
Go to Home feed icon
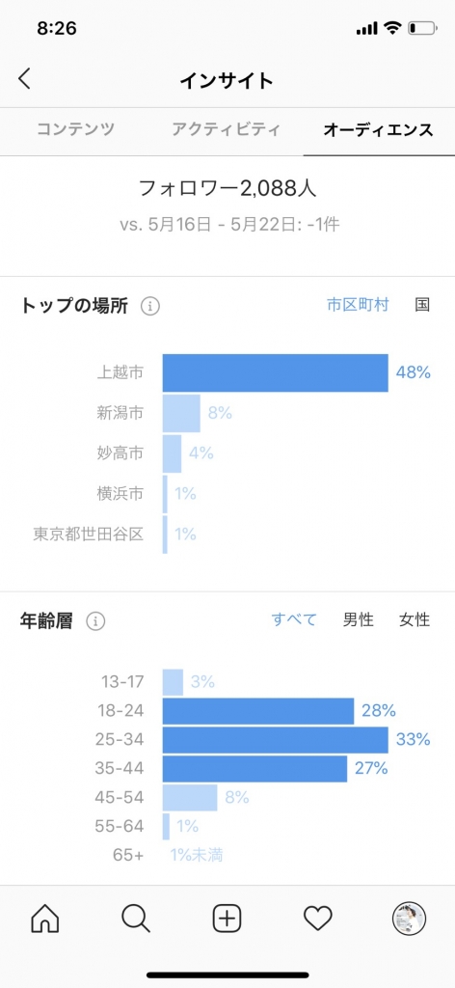click(x=44, y=919)
